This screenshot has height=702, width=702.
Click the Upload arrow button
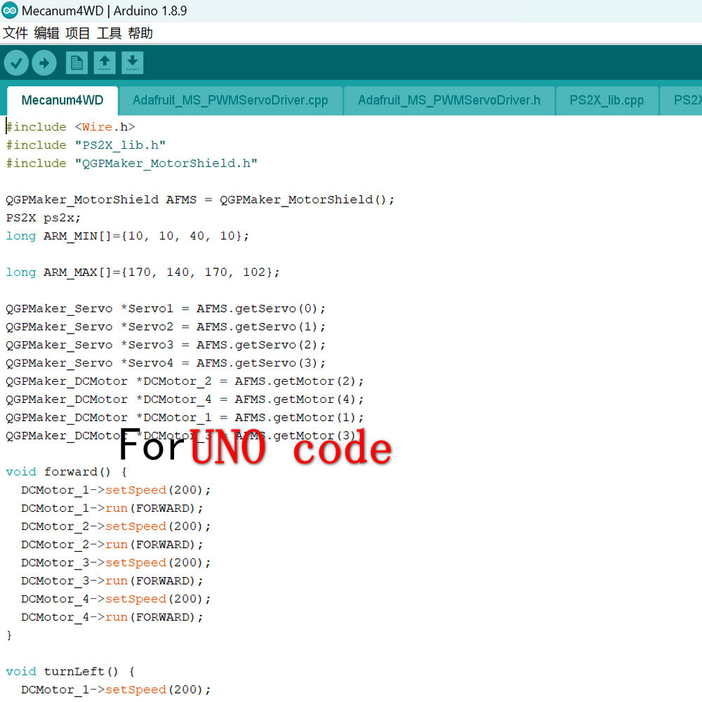click(44, 62)
